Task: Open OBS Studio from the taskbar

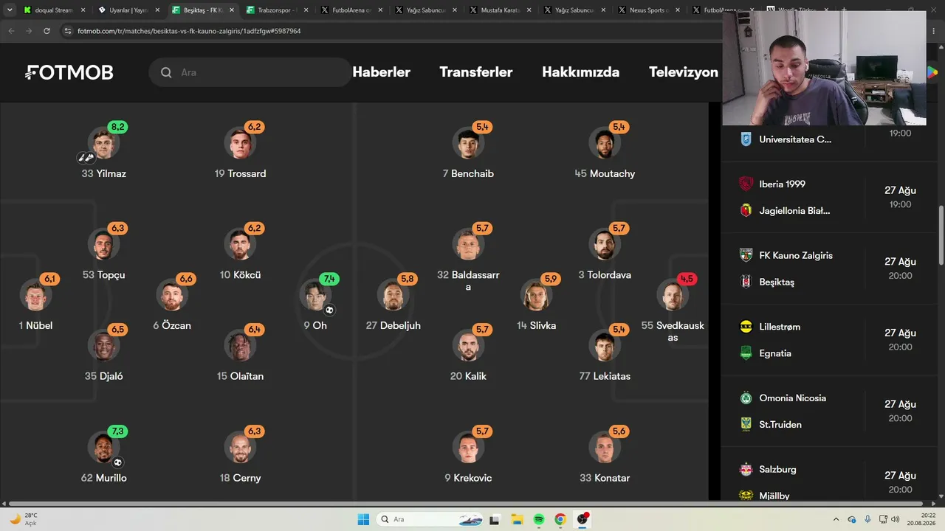Action: pyautogui.click(x=583, y=519)
